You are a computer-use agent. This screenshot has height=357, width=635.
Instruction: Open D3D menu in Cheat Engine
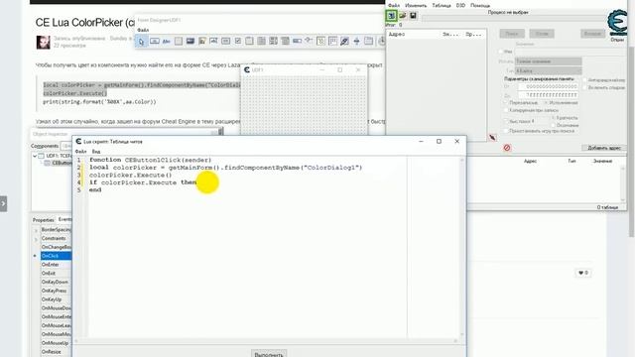point(460,5)
